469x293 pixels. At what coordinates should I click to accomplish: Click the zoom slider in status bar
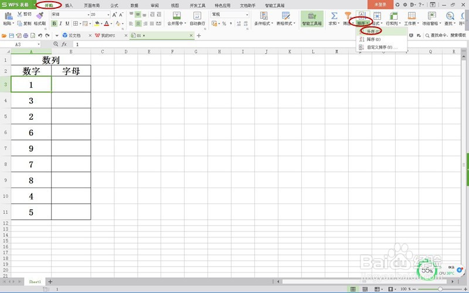point(440,289)
